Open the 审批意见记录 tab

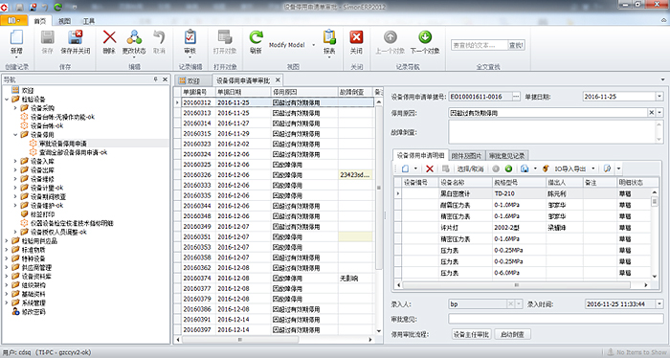506,155
